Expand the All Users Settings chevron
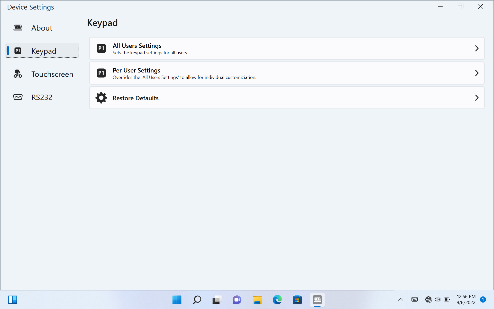 click(x=477, y=48)
